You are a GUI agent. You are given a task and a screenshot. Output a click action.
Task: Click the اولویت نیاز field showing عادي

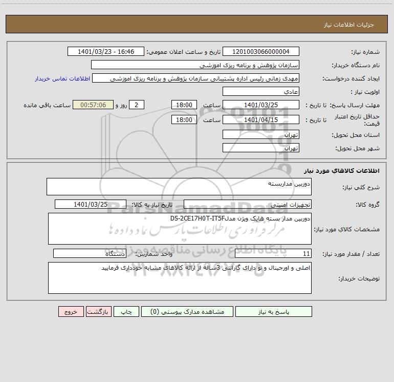(x=261, y=91)
